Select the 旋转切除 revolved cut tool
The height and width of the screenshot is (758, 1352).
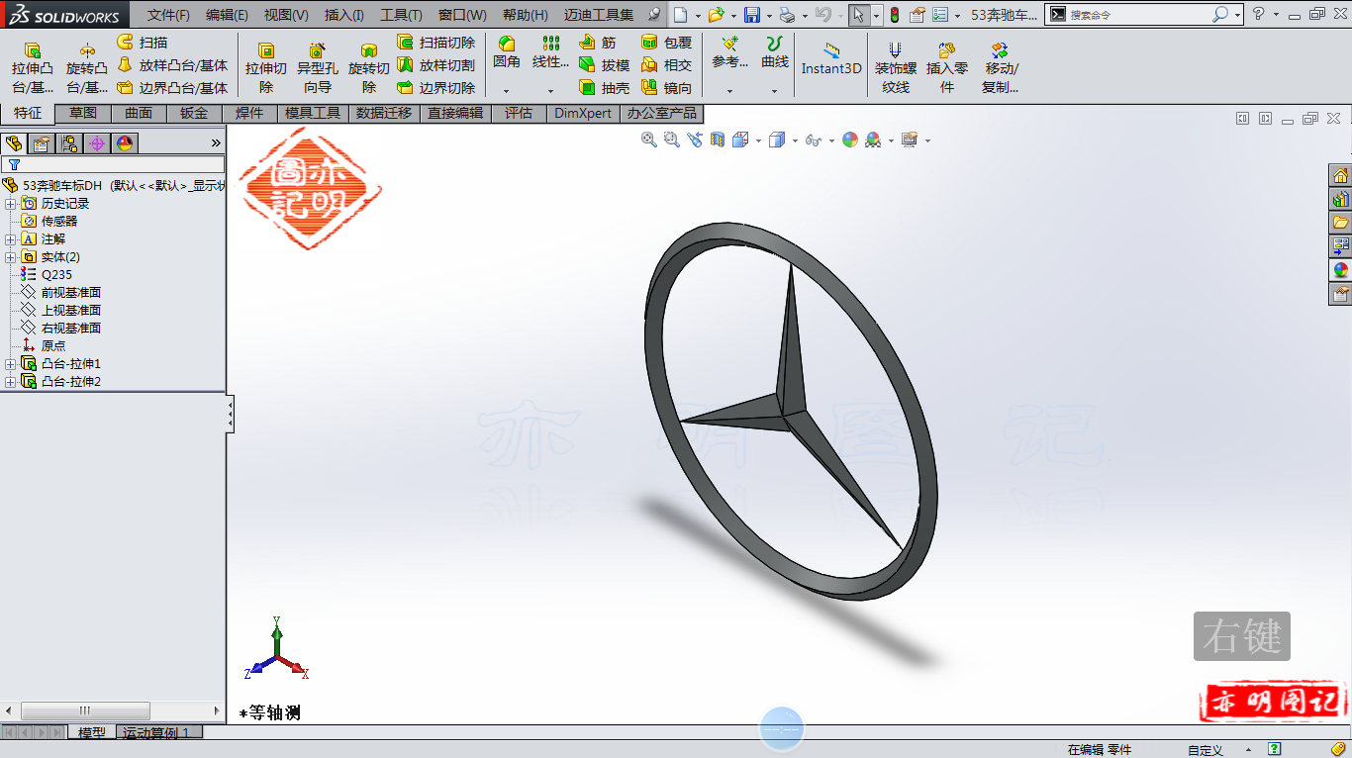(x=368, y=68)
